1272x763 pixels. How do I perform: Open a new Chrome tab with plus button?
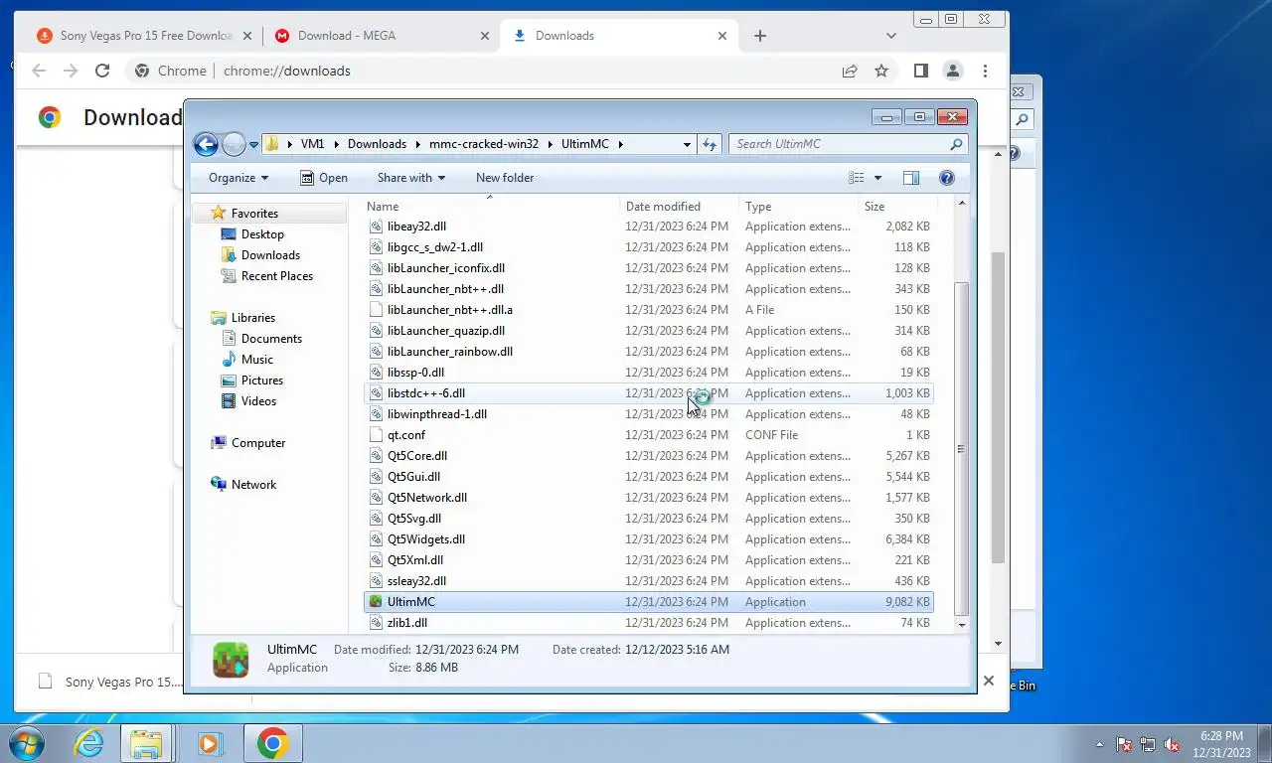[x=760, y=36]
